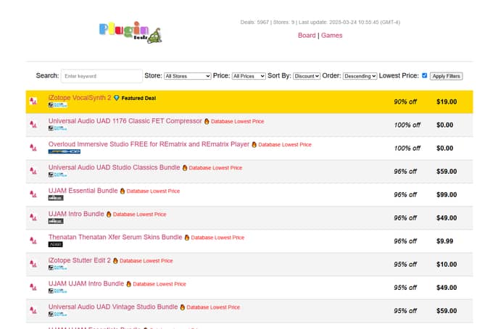The width and height of the screenshot is (493, 329).
Task: Click the store logo under UJAM Essential Bundle
Action: [x=56, y=198]
